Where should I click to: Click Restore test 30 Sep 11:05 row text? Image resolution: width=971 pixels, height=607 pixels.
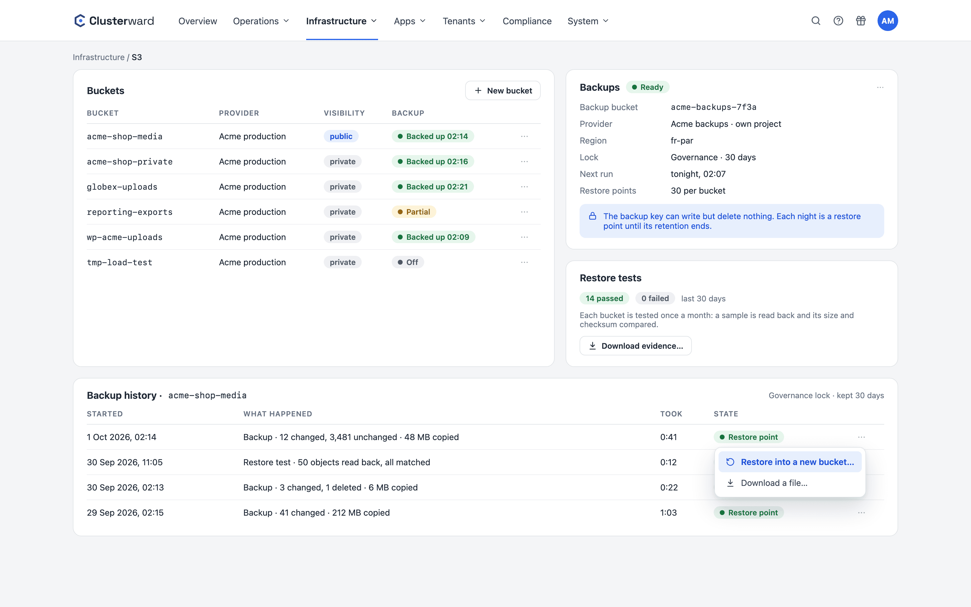point(337,463)
